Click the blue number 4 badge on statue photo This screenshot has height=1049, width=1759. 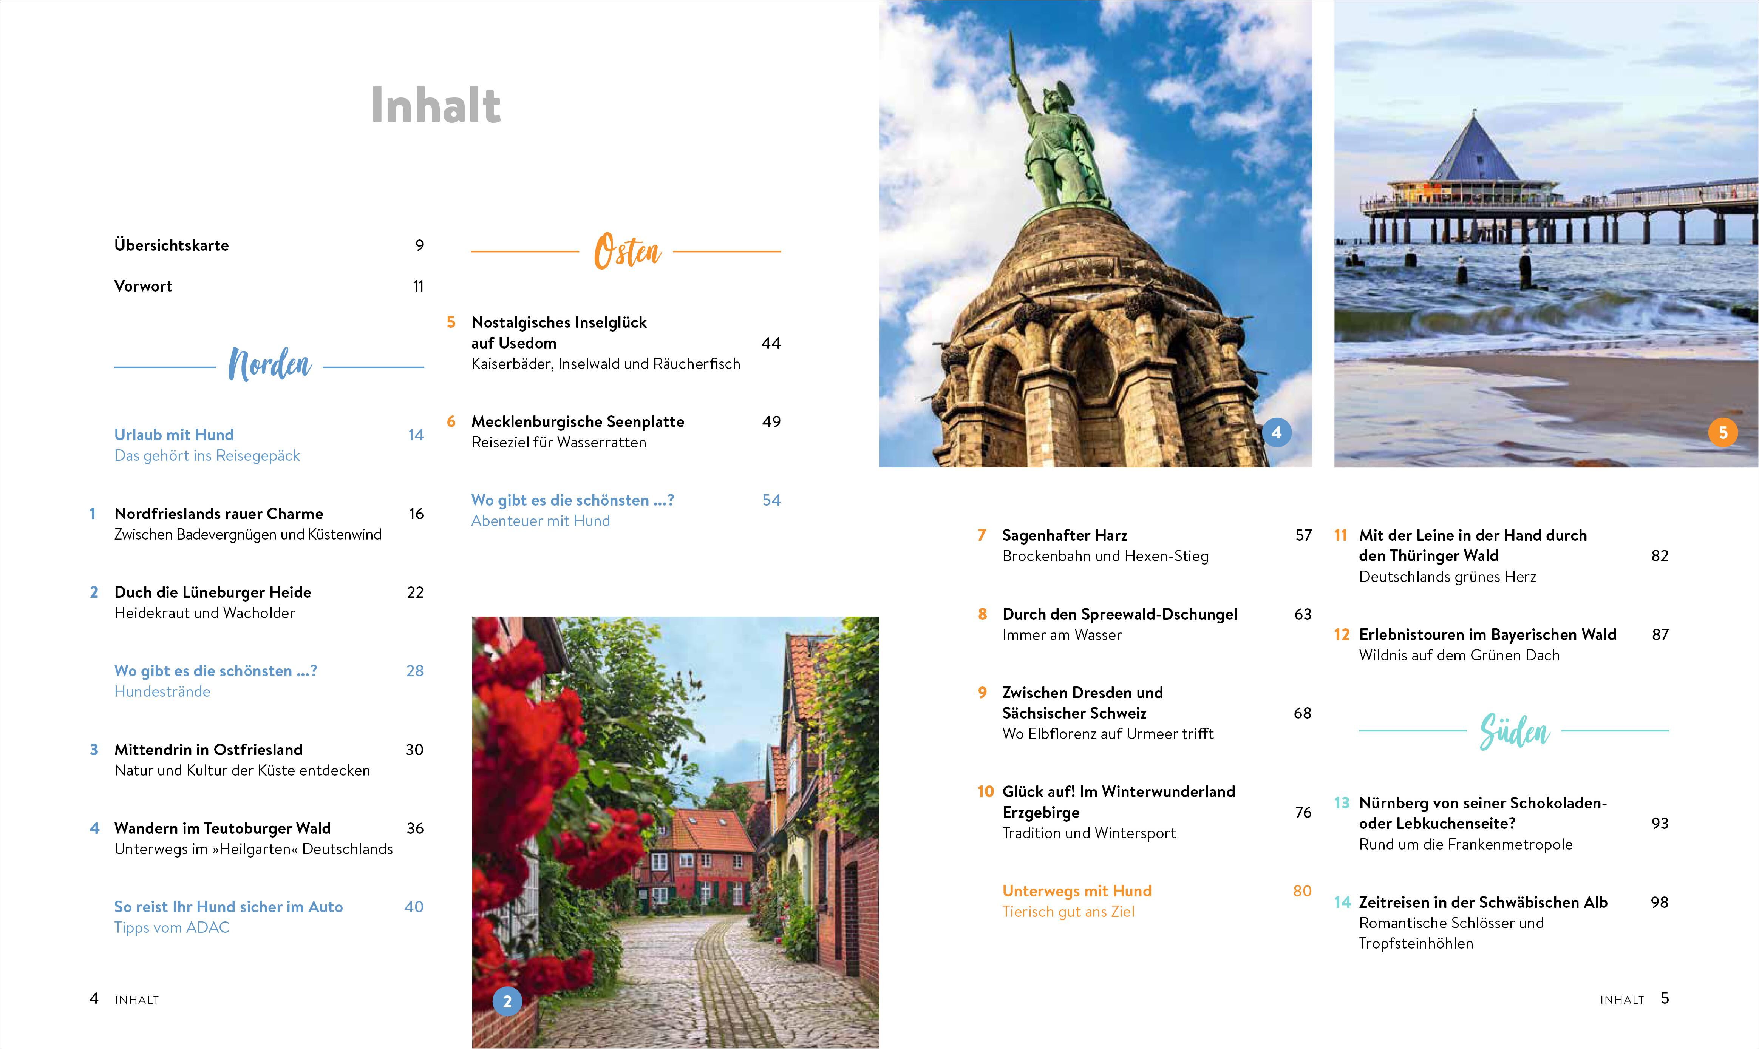pyautogui.click(x=1276, y=433)
